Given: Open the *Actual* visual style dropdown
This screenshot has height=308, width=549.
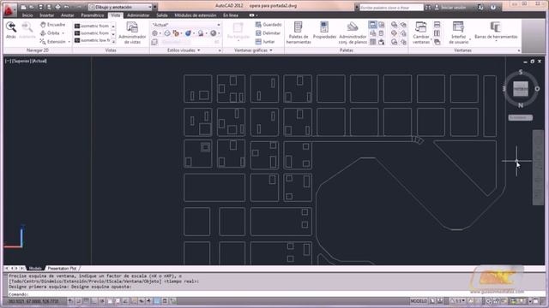Looking at the screenshot, I should click(x=186, y=25).
